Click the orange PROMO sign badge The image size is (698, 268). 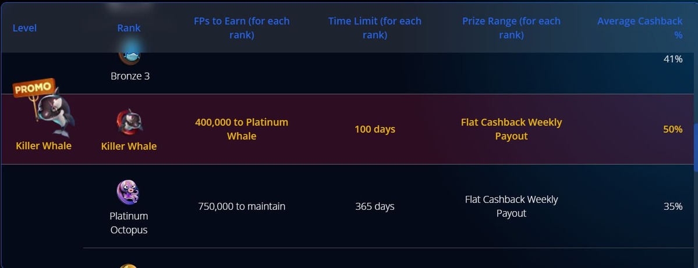click(x=34, y=89)
